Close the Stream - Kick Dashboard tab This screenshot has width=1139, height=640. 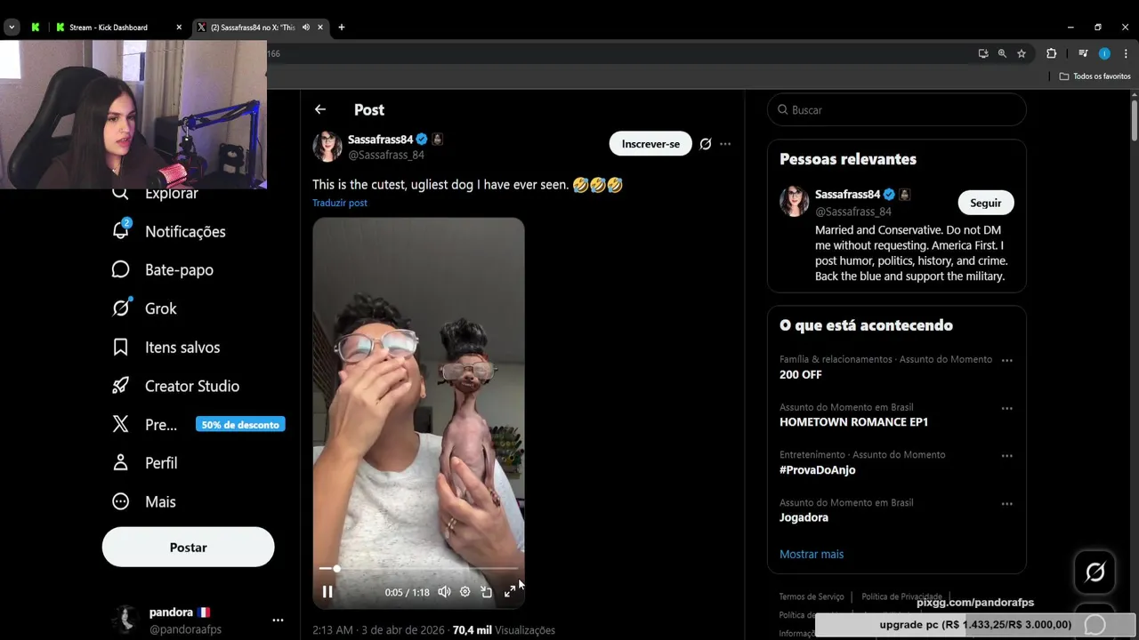[x=179, y=28]
